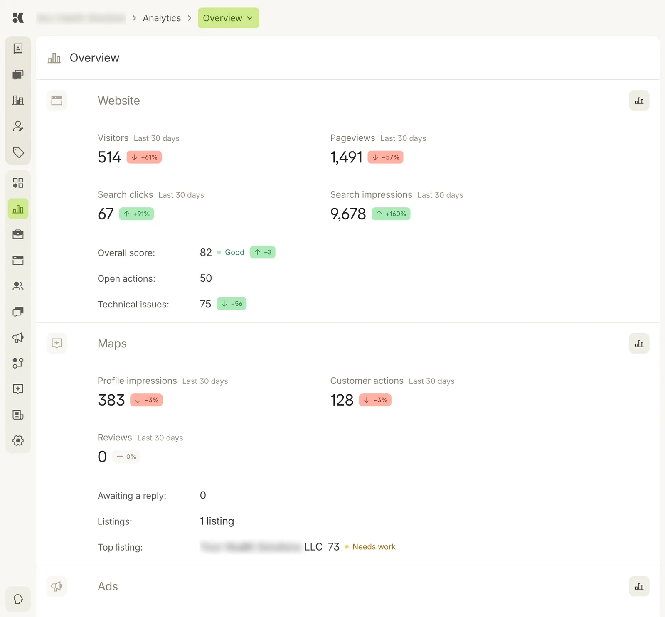665x617 pixels.
Task: Open the tag icon in sidebar
Action: click(18, 152)
